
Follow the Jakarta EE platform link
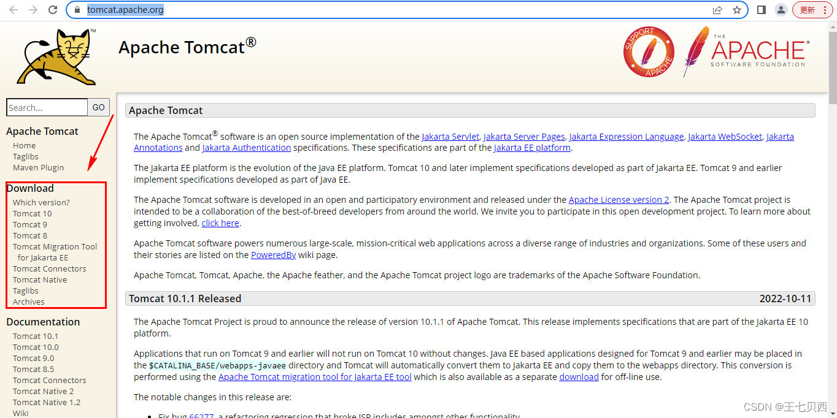(533, 148)
